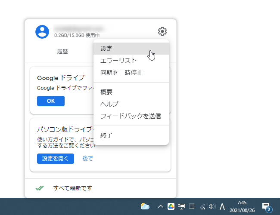
Task: Switch to the 履歴 tab
Action: (62, 52)
